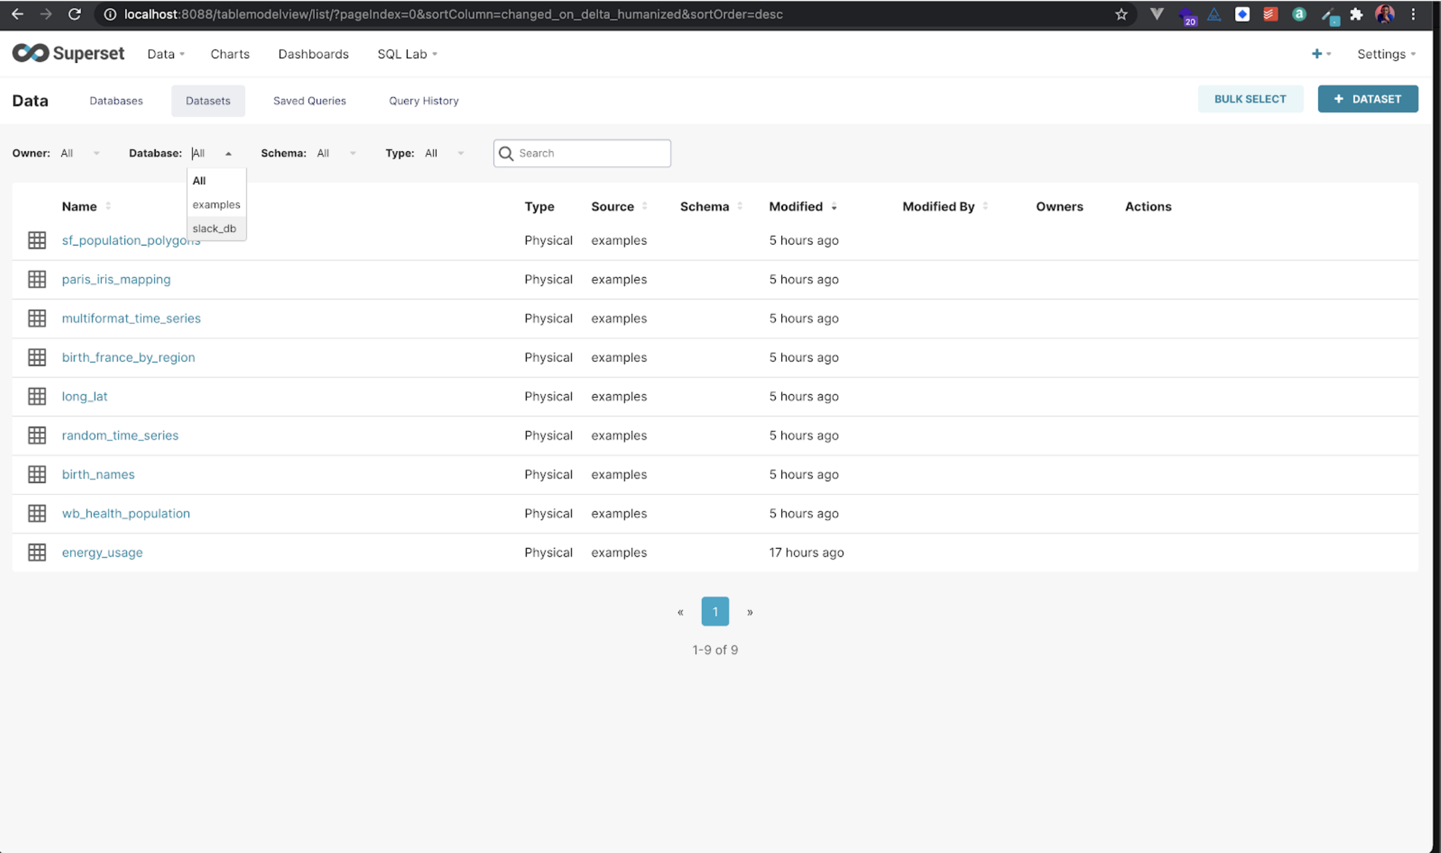Sort by Name column arrows

pos(108,206)
